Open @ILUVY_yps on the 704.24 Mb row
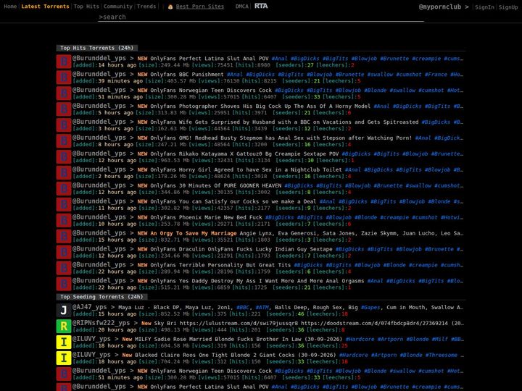 tap(91, 355)
